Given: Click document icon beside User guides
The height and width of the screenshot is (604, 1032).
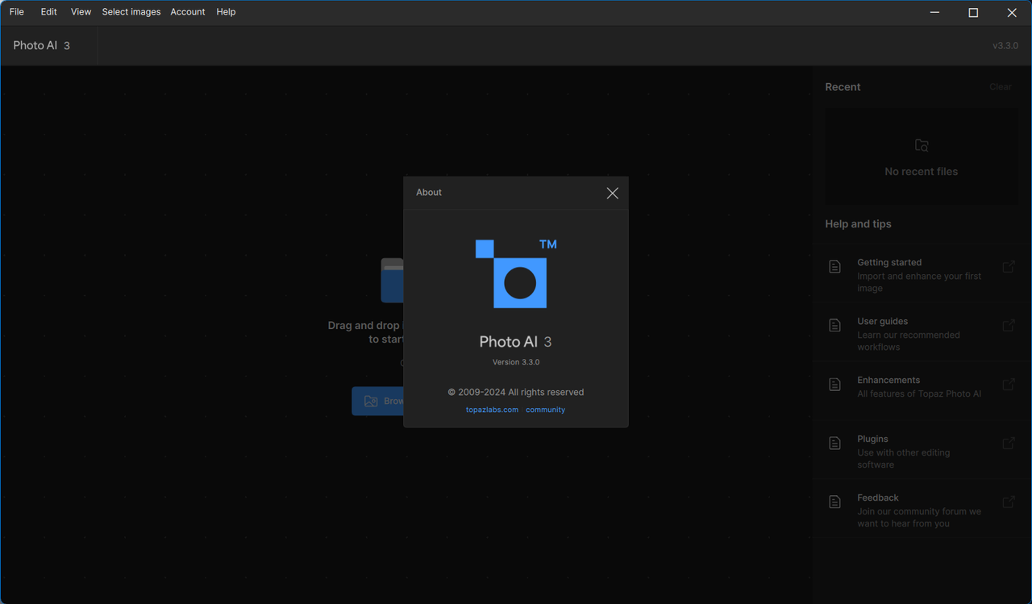Looking at the screenshot, I should point(835,325).
